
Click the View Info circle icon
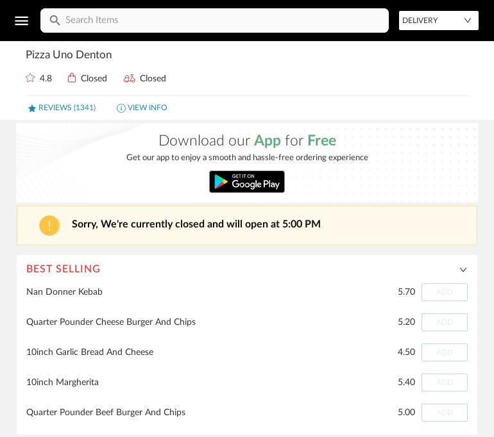point(121,108)
